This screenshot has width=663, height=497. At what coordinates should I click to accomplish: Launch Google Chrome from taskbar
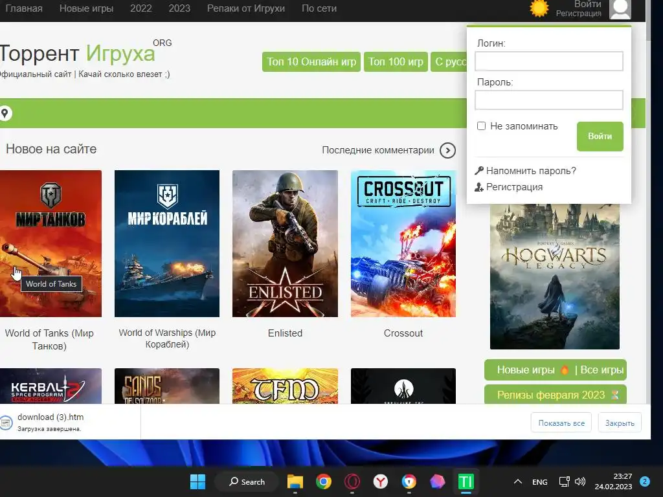tap(324, 481)
